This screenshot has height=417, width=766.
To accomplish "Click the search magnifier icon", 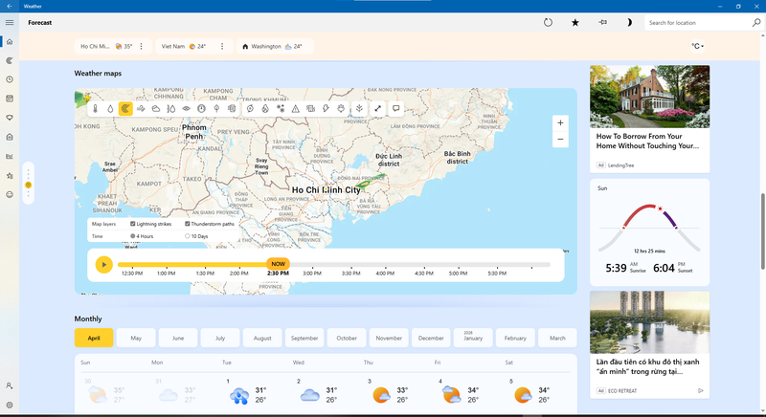I will [x=756, y=22].
